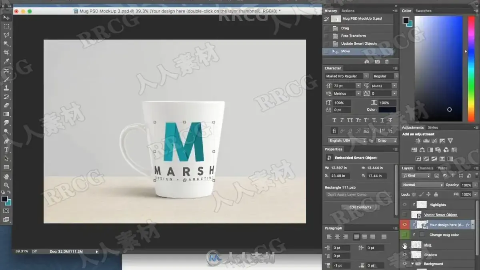Click the lock position icon in Layers
The width and height of the screenshot is (480, 270).
coord(428,195)
